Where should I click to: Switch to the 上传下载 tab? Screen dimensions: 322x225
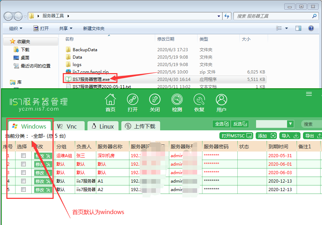(141, 126)
